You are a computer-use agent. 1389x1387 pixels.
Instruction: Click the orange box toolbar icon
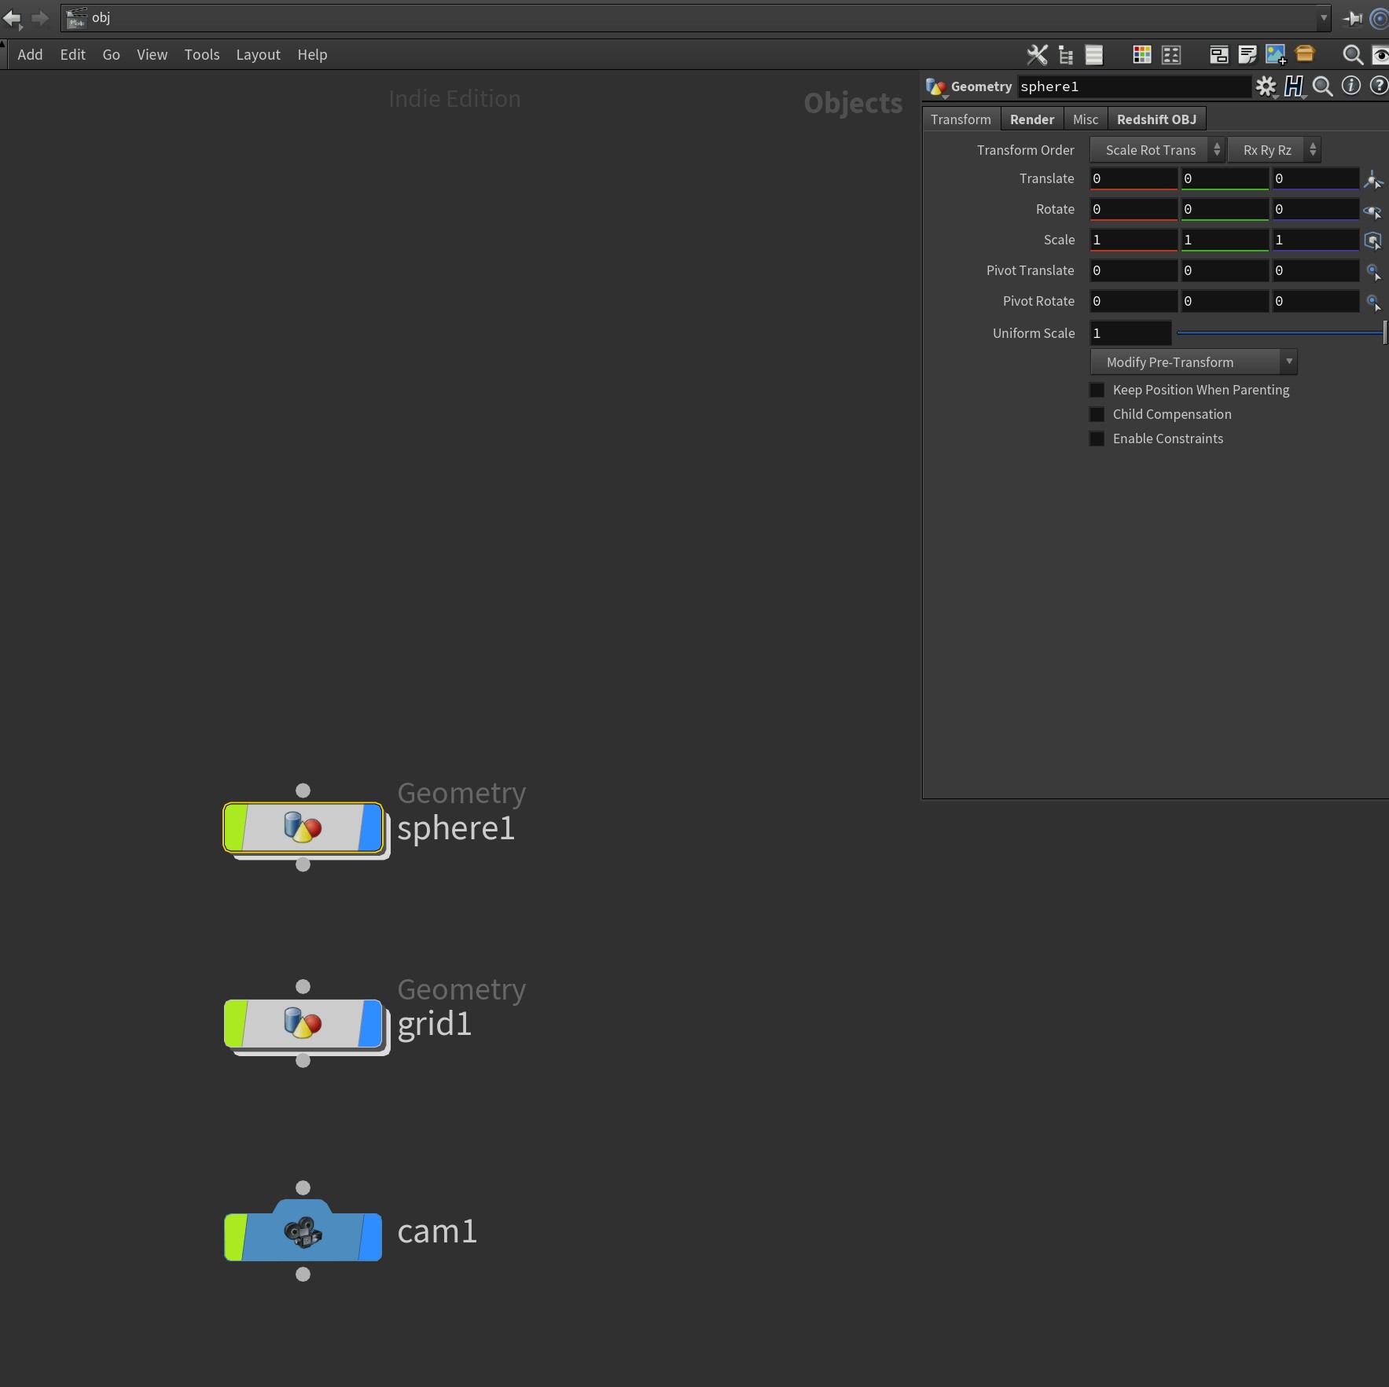(1305, 53)
